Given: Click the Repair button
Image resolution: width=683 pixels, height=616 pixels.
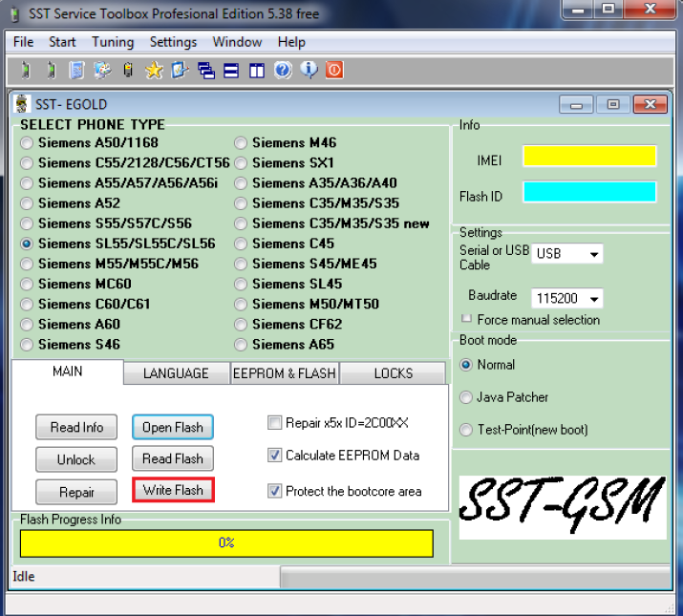Looking at the screenshot, I should pos(76,492).
